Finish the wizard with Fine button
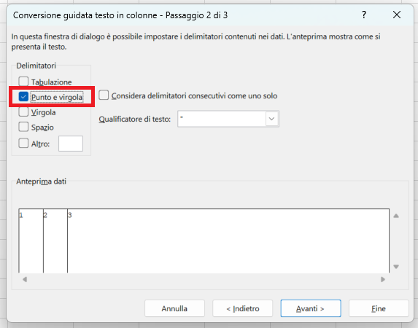This screenshot has width=418, height=328. click(x=379, y=308)
